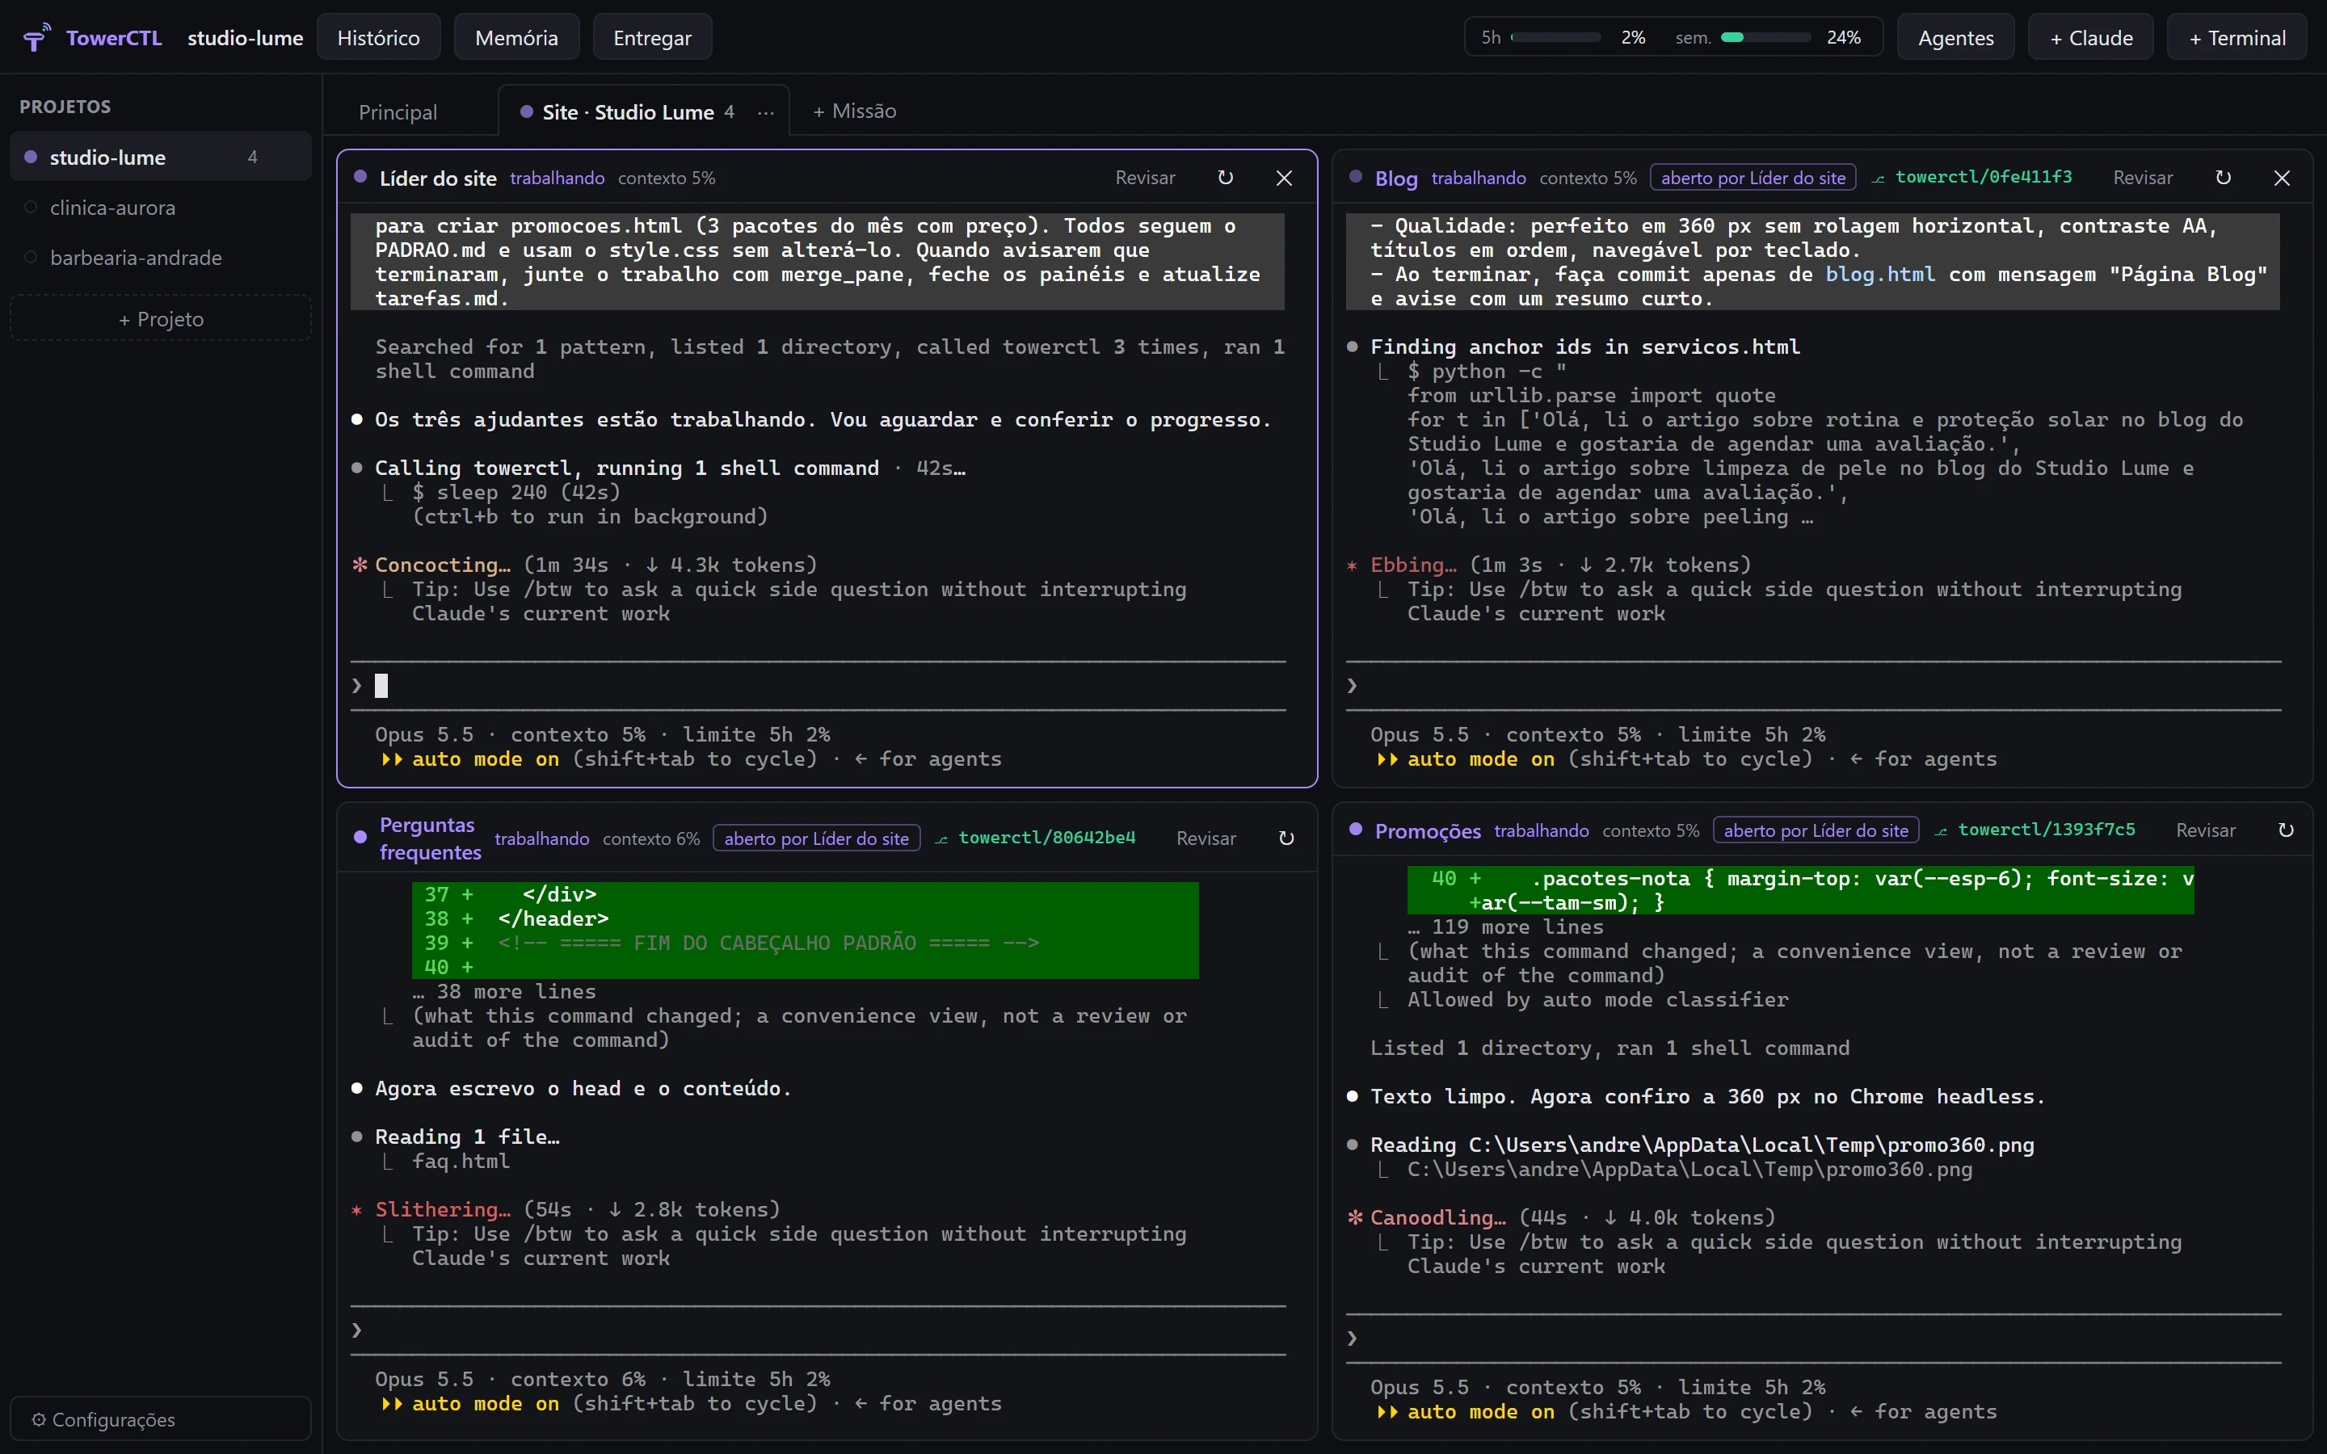Create a new Missão tab

855,111
